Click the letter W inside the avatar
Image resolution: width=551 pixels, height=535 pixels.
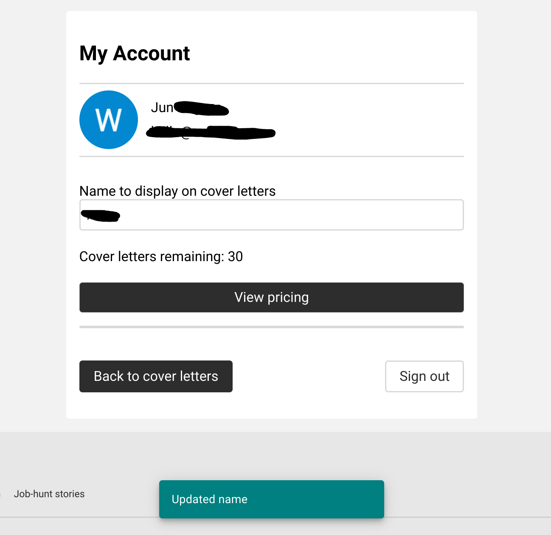[109, 120]
